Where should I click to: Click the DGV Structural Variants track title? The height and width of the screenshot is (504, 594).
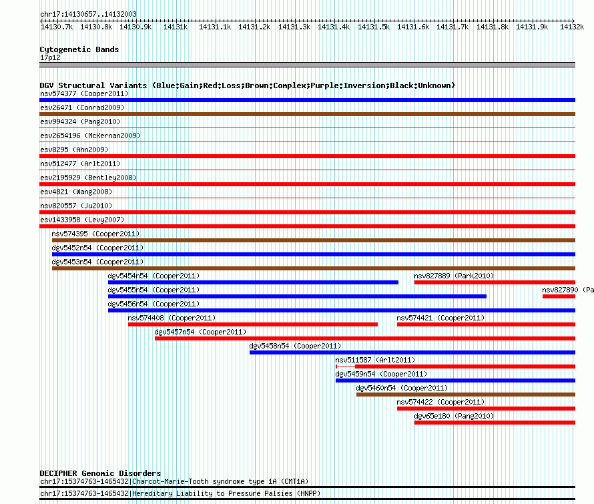click(x=247, y=85)
